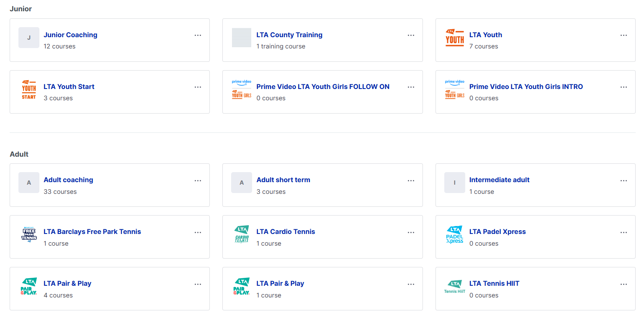Click the Prime Video Youth Girls FOLLOW ON logo
The image size is (639, 315).
click(x=242, y=89)
